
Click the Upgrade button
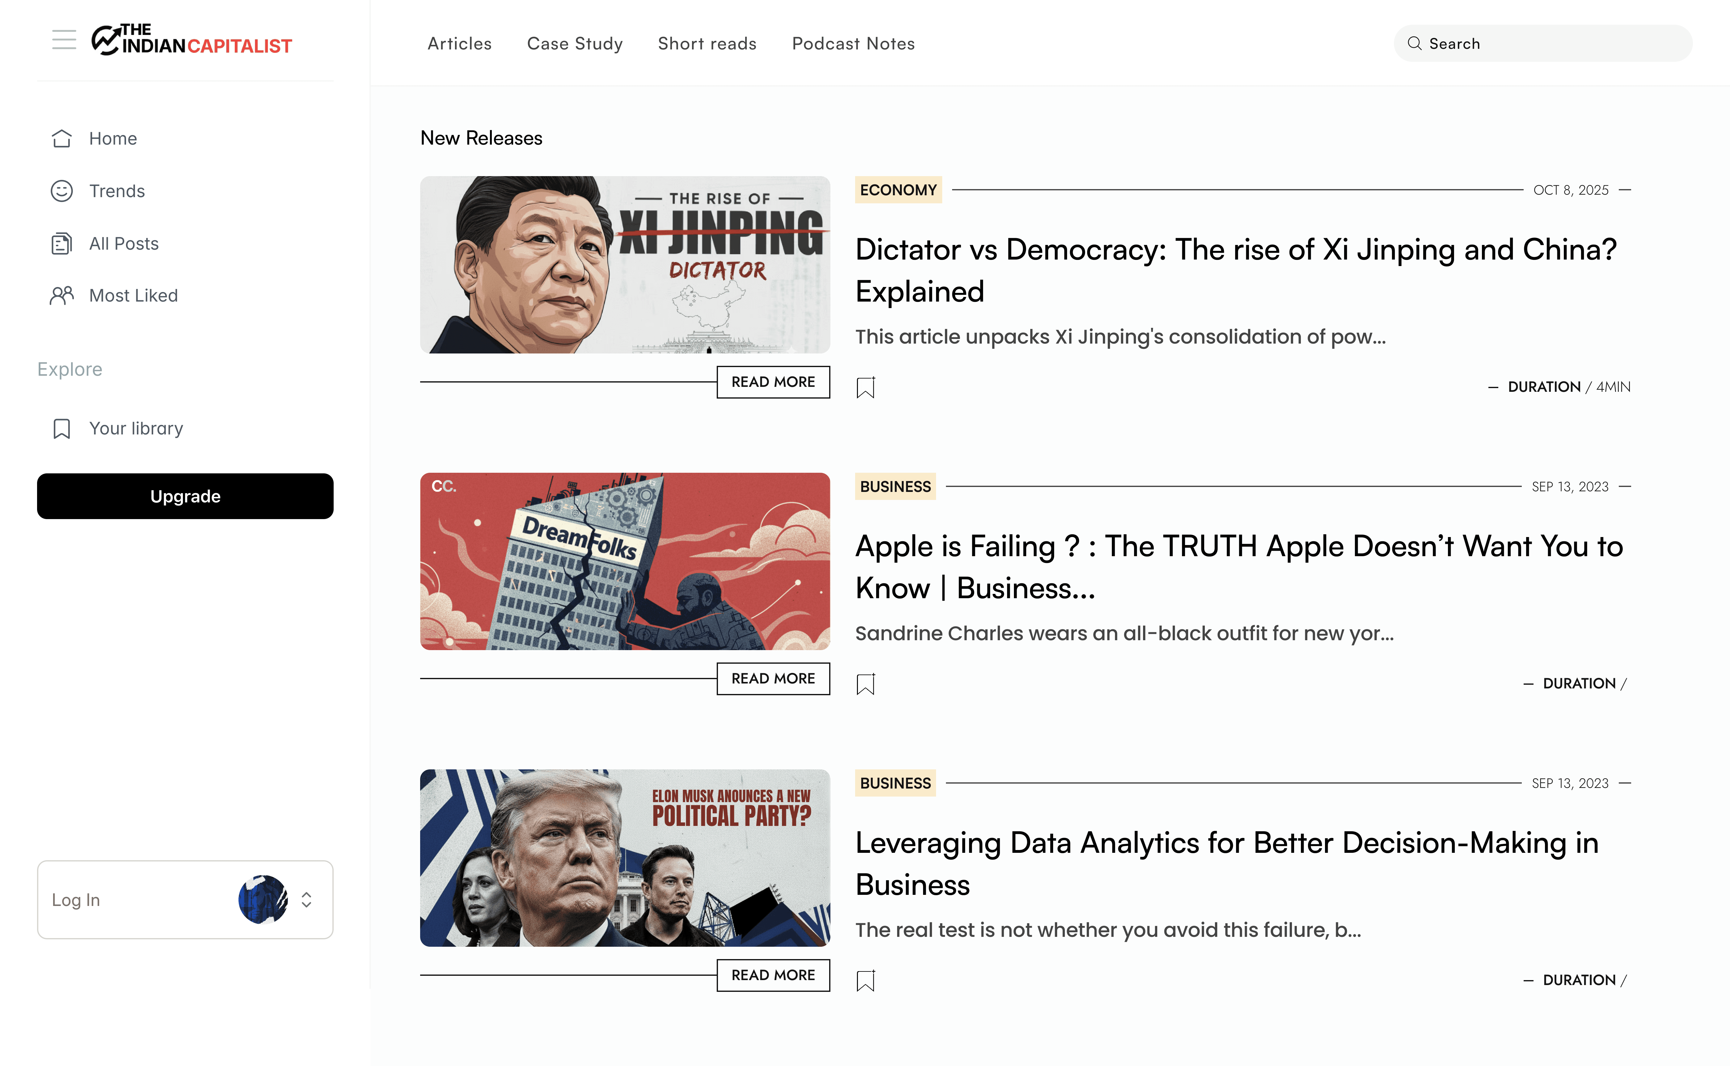coord(185,496)
